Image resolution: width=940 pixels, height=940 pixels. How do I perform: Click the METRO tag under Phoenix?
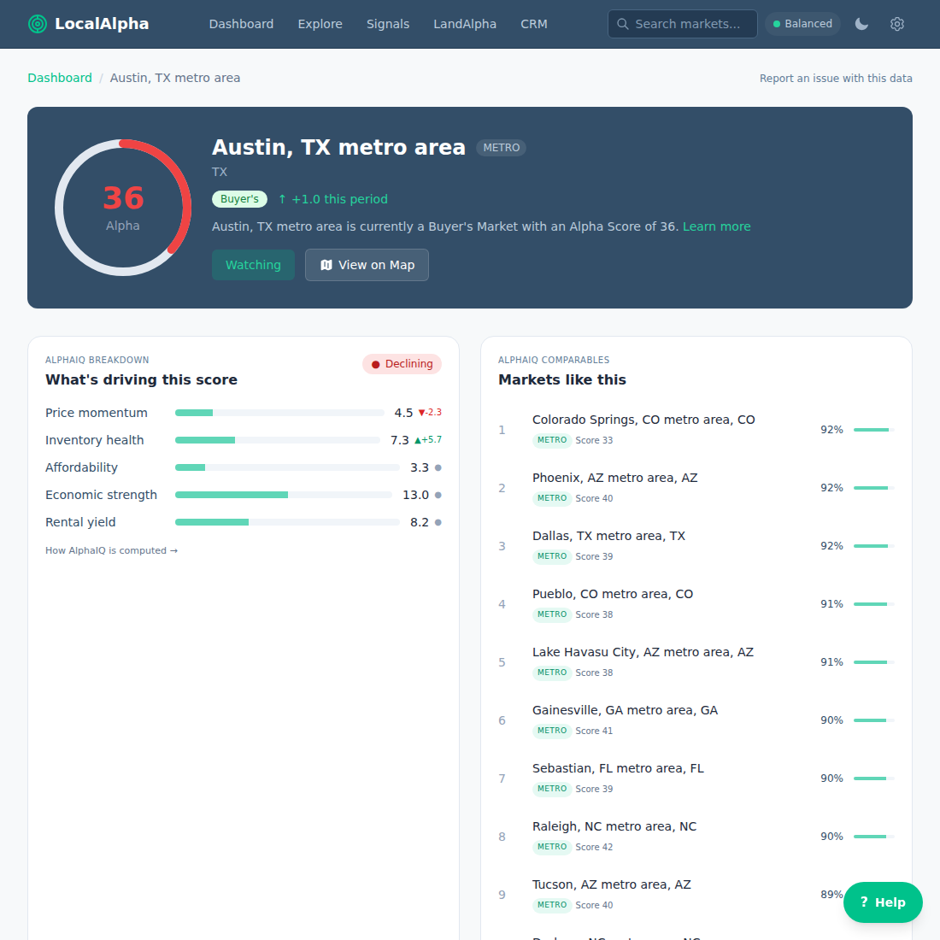[552, 498]
